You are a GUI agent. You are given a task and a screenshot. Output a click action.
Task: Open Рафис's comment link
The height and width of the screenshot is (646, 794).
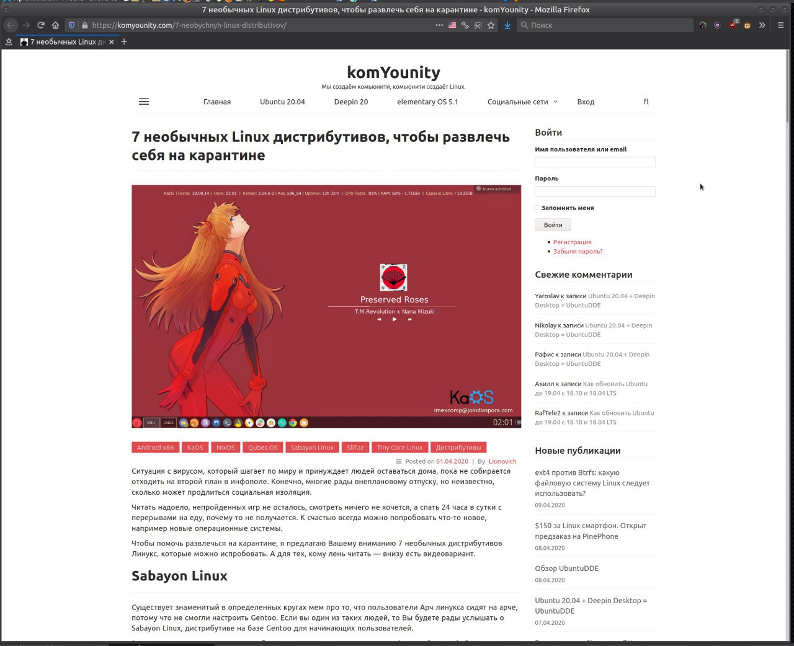pos(592,359)
